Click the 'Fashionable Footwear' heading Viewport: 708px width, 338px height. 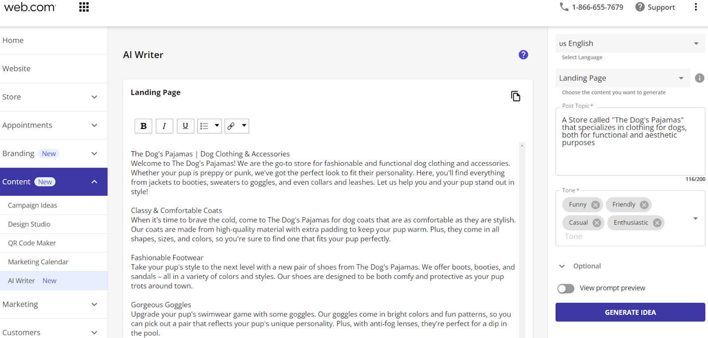pos(167,258)
